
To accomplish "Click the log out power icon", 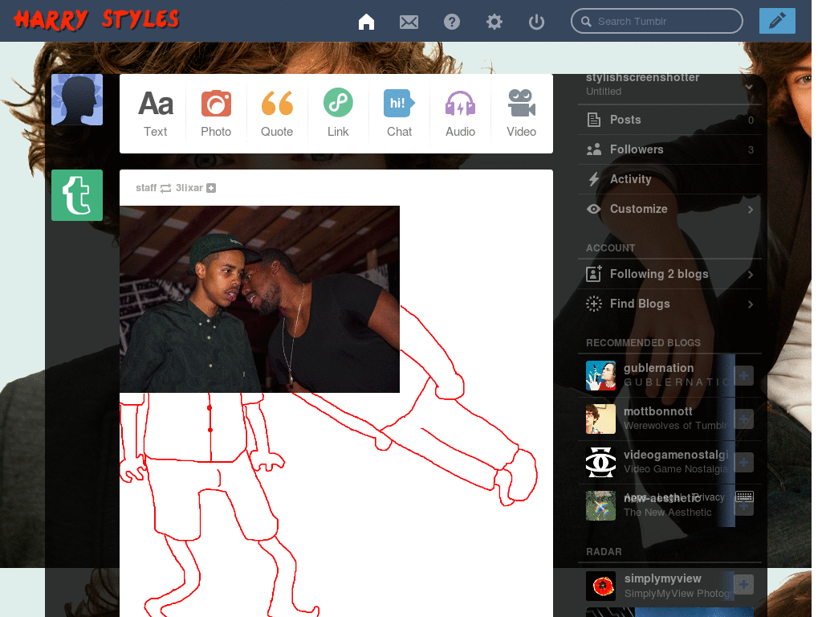I will click(x=536, y=22).
